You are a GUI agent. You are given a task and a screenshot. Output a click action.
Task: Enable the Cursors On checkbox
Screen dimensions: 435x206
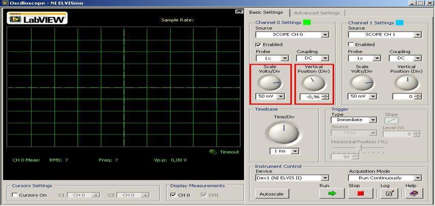pyautogui.click(x=15, y=195)
